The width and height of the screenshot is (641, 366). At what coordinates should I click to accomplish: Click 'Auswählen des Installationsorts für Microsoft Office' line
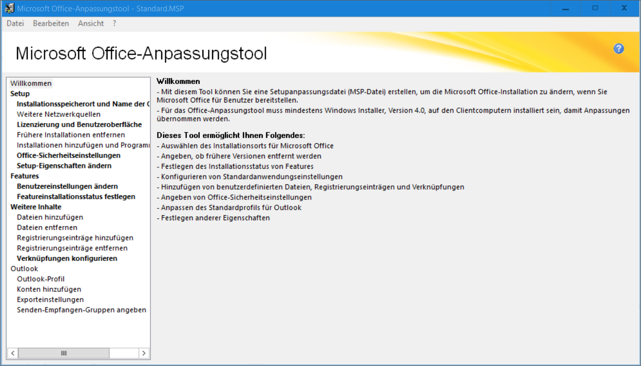[x=245, y=146]
